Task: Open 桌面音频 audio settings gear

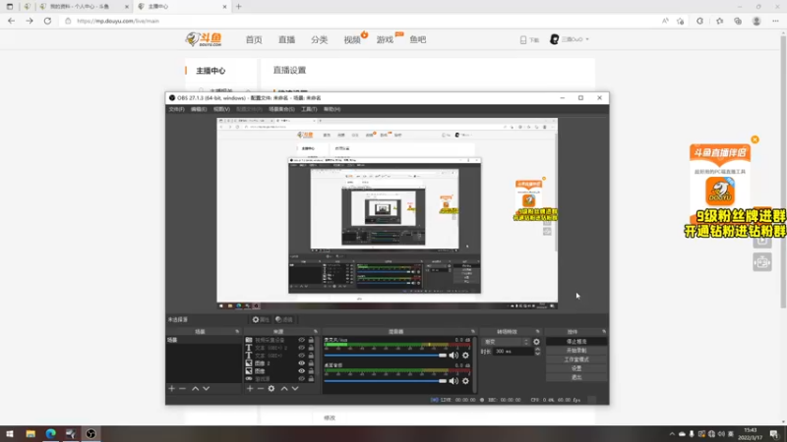Action: coord(465,381)
